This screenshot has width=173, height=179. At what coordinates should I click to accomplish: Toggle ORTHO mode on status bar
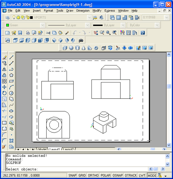click(93, 175)
